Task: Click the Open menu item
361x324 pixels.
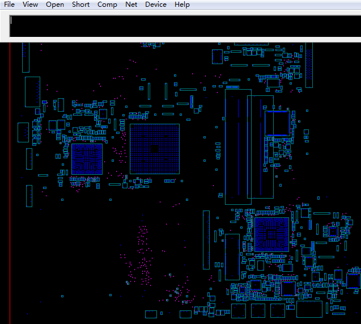Action: tap(55, 5)
